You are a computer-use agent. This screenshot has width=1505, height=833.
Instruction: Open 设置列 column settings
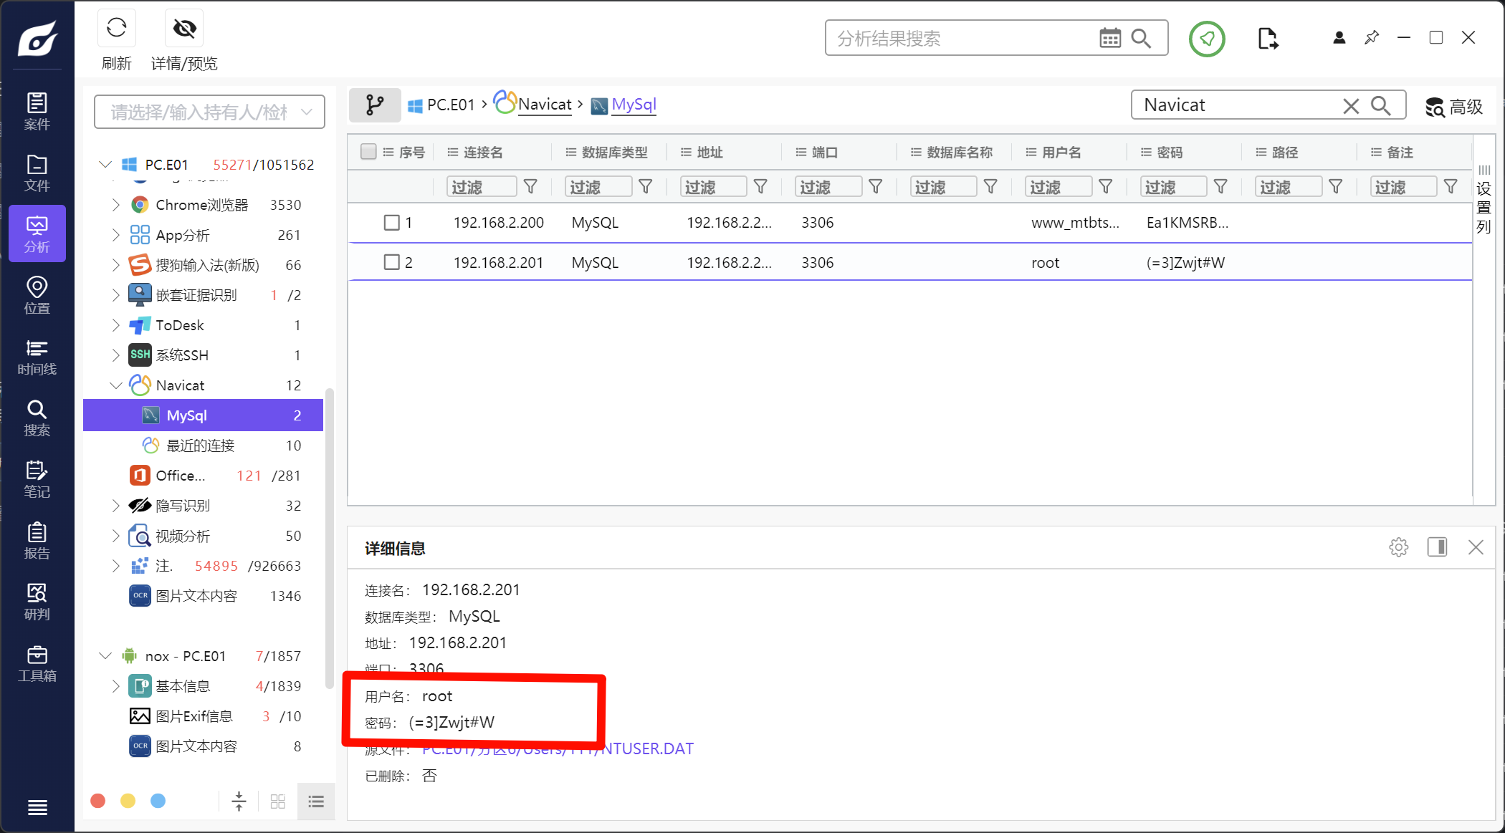point(1484,201)
